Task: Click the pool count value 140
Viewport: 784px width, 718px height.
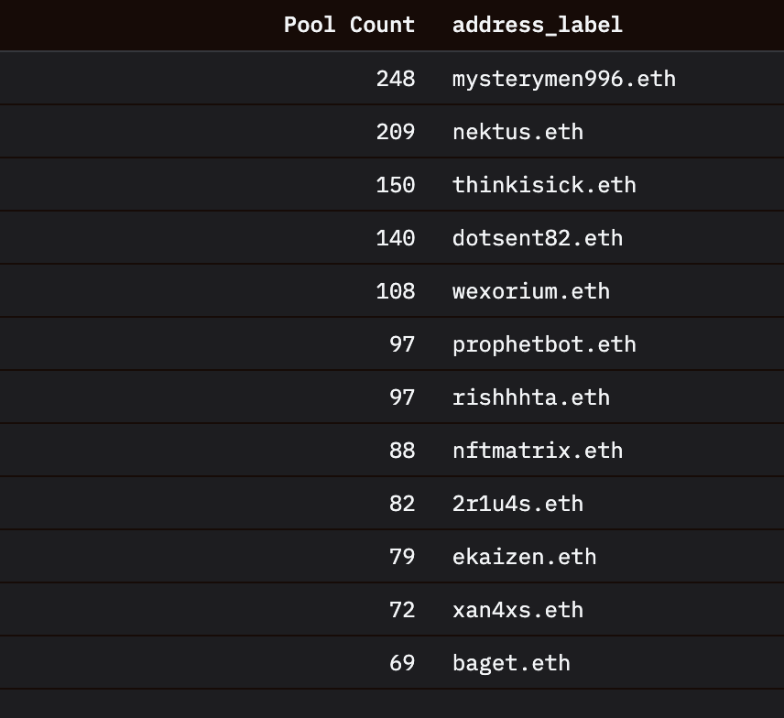Action: tap(395, 238)
